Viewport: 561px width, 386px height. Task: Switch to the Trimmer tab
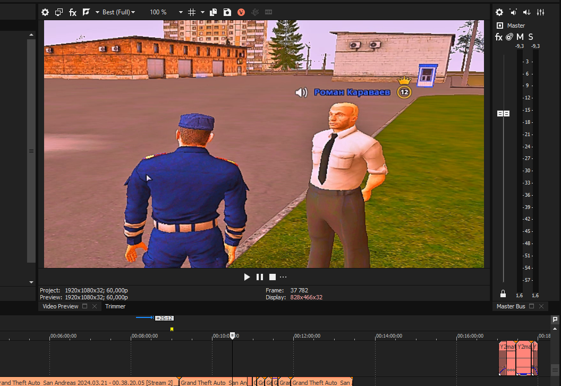pos(115,306)
